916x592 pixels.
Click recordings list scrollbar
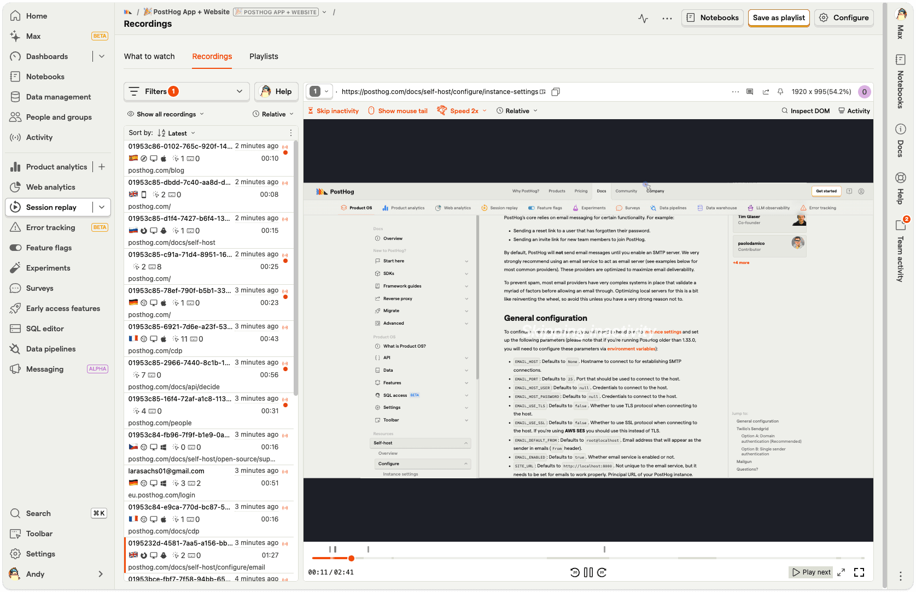click(x=296, y=268)
